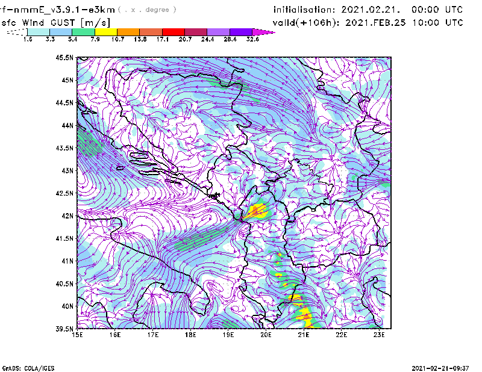Click the 44N latitude label
The image size is (482, 372).
(67, 125)
